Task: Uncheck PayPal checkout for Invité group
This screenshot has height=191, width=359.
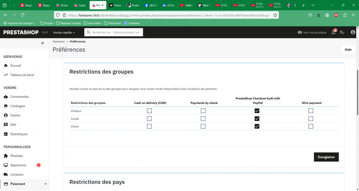Action: (257, 118)
